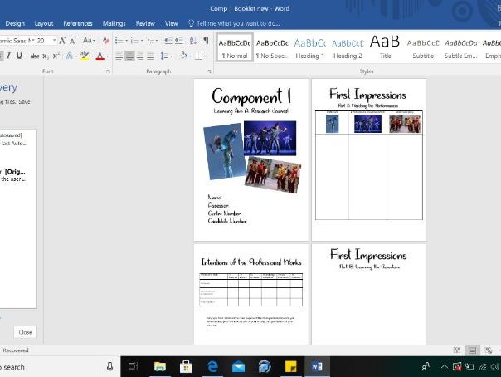This screenshot has width=501, height=377.
Task: Apply the Subtle Emphasis style
Action: (460, 47)
